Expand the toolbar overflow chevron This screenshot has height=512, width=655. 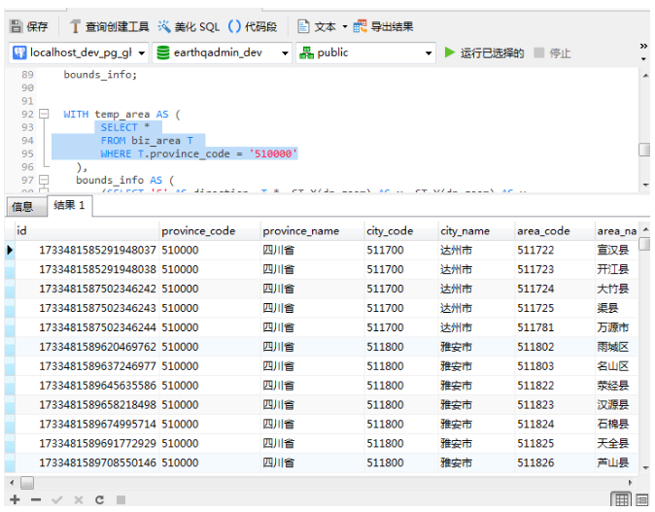[x=643, y=46]
